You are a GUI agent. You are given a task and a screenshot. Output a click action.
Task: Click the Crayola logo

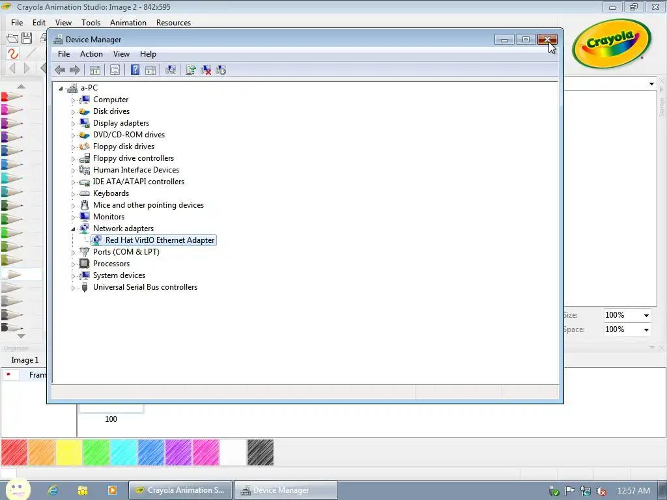pyautogui.click(x=612, y=43)
